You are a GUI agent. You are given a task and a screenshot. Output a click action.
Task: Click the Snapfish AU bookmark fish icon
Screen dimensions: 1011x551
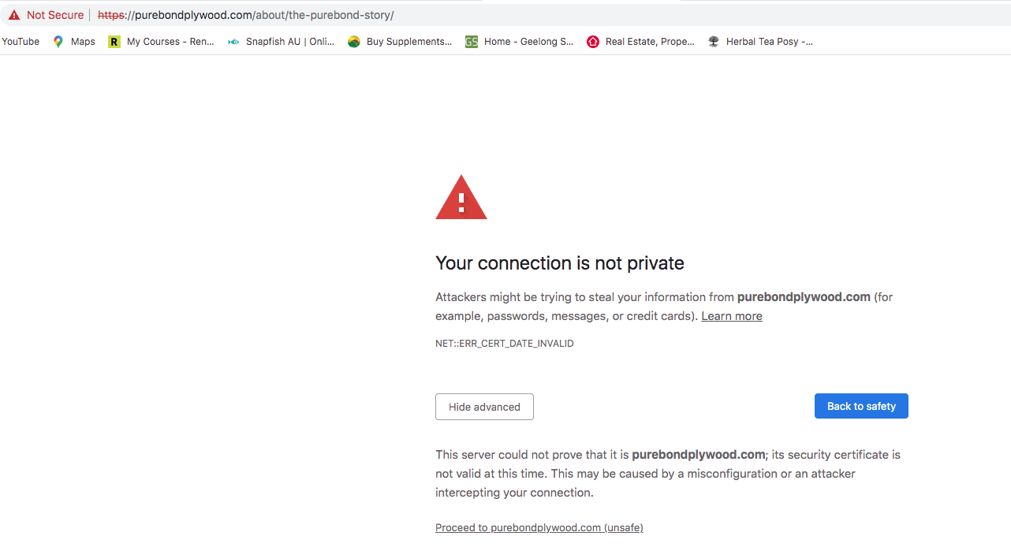pos(233,42)
